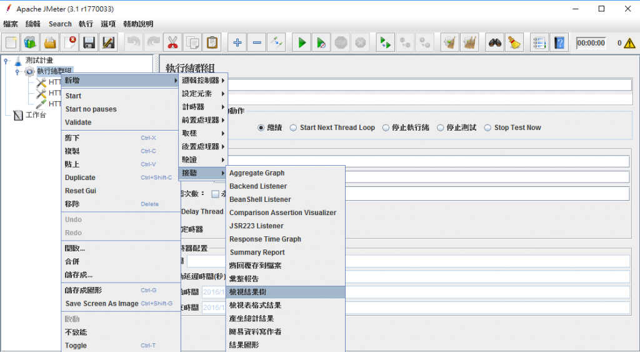Select the 停止執行緒 radio button

click(x=386, y=128)
